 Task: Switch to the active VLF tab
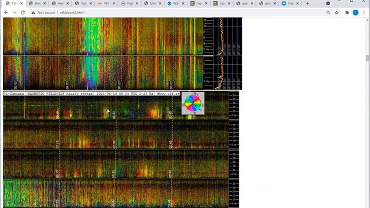(x=14, y=3)
